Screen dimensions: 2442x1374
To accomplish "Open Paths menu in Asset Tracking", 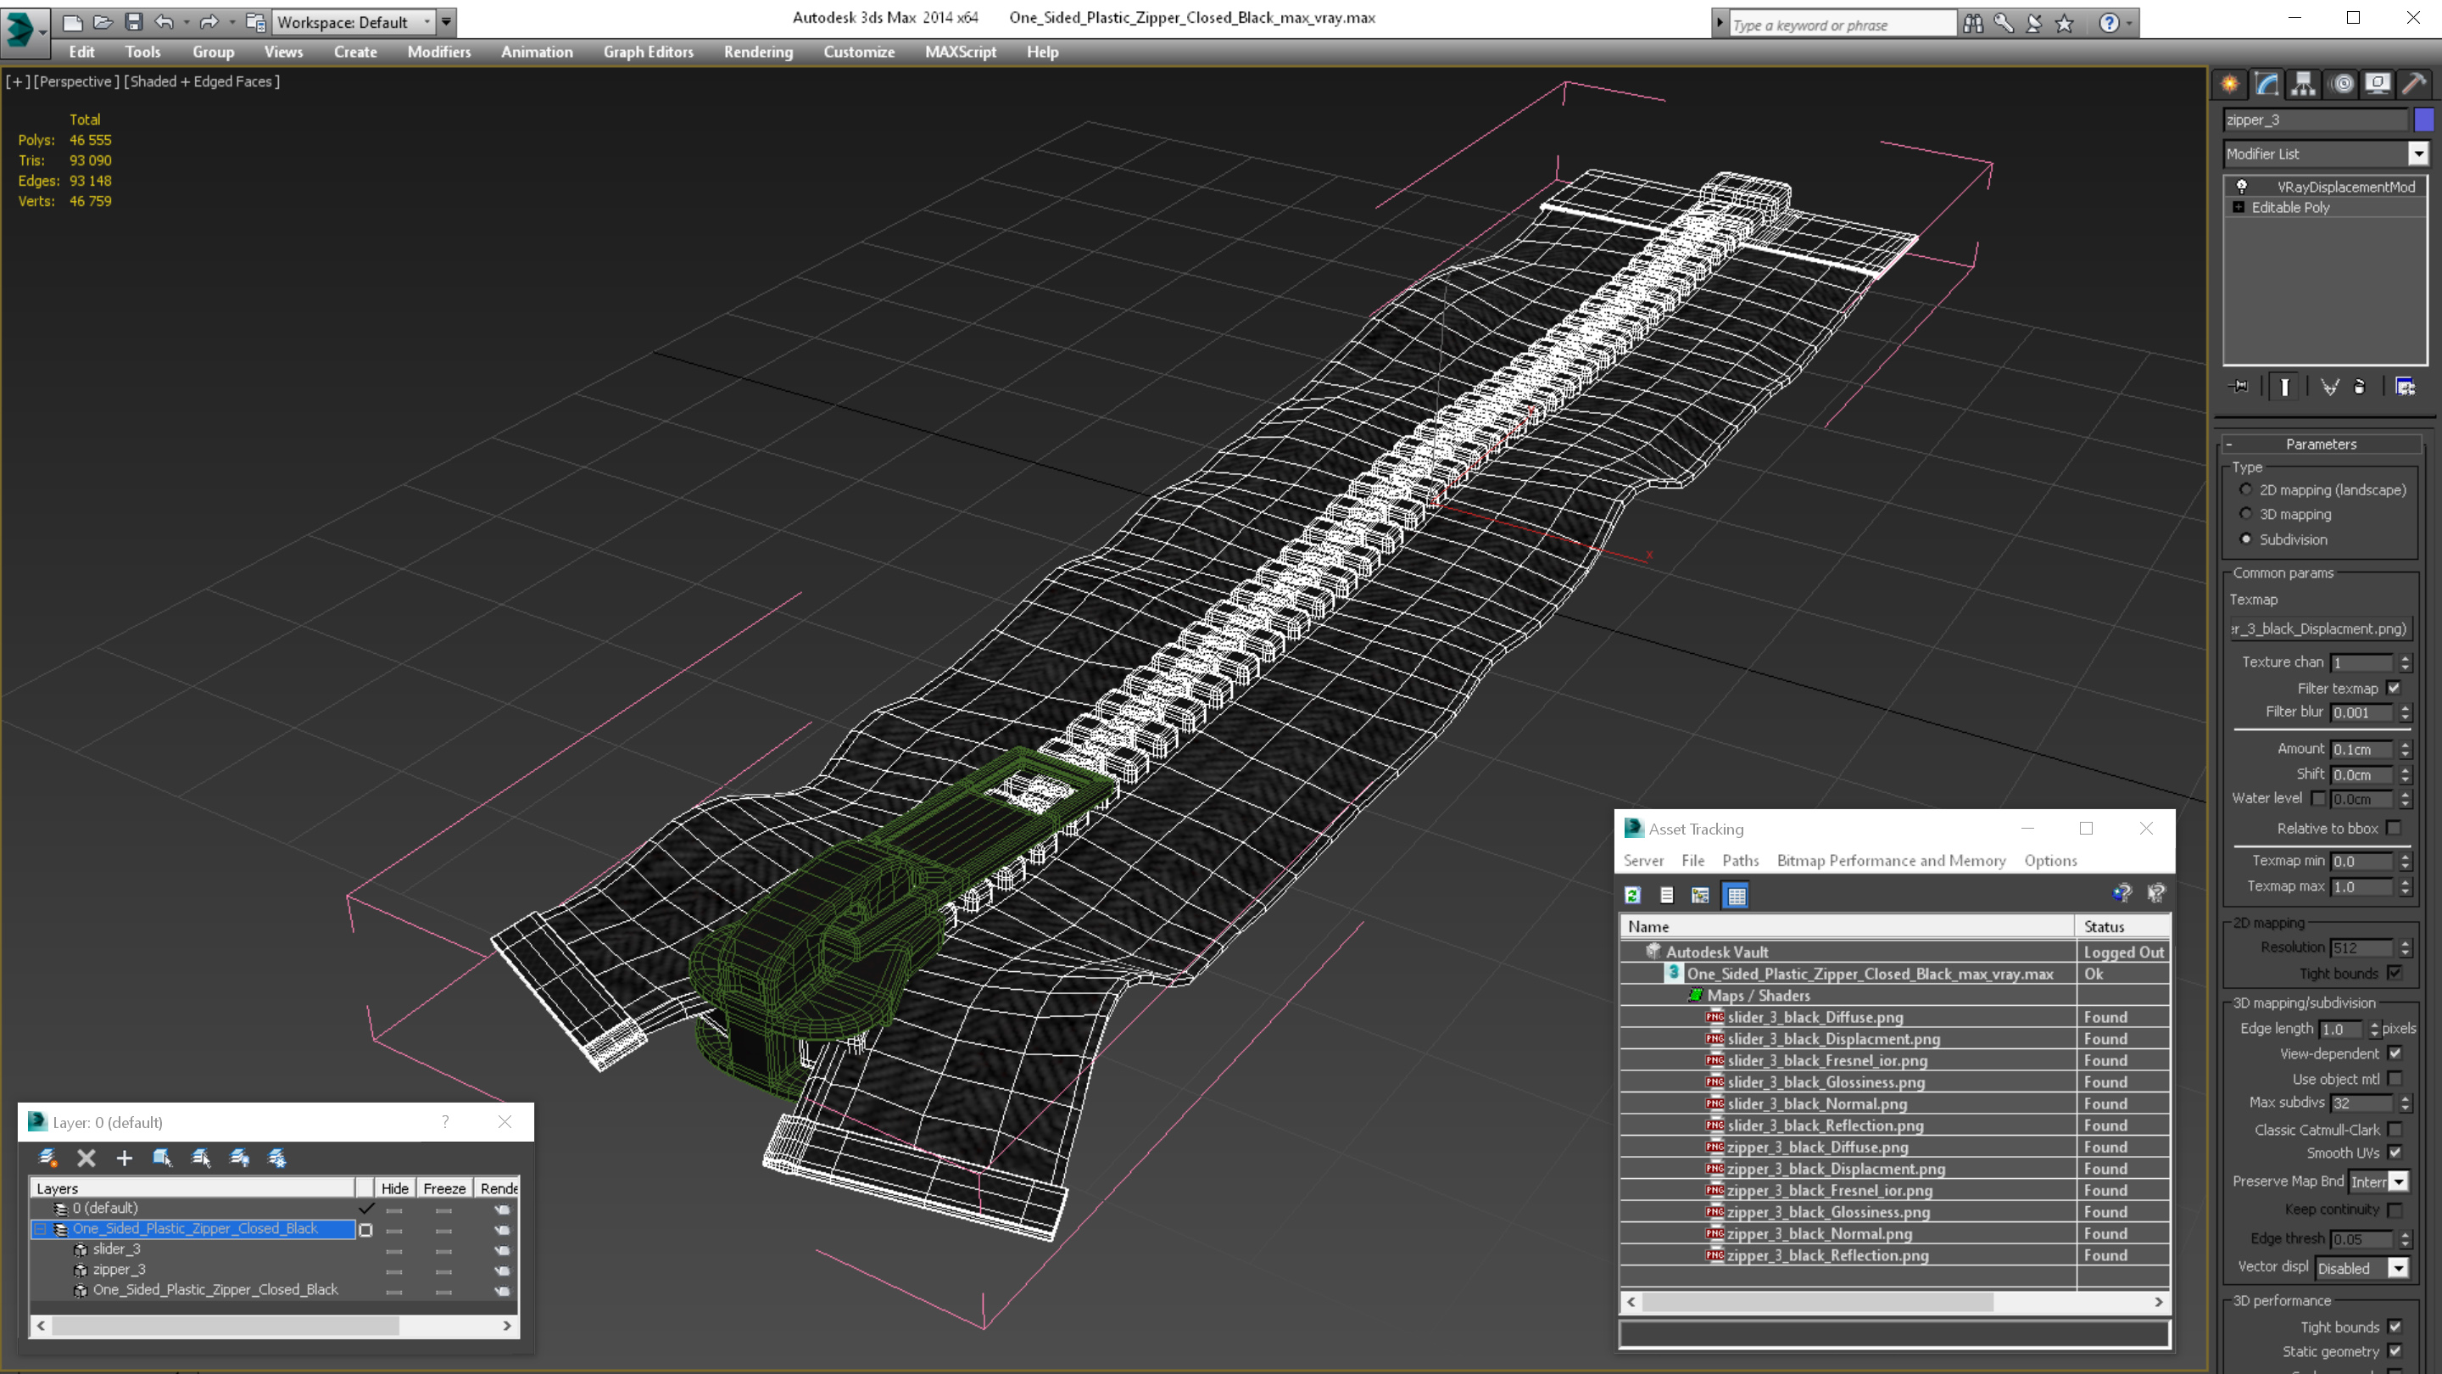I will point(1740,860).
